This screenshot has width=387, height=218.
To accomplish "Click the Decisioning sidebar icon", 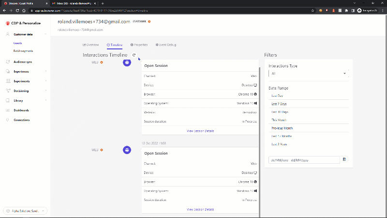I will (8, 91).
